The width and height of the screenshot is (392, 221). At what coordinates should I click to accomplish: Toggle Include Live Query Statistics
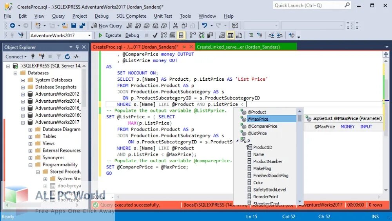(201, 35)
